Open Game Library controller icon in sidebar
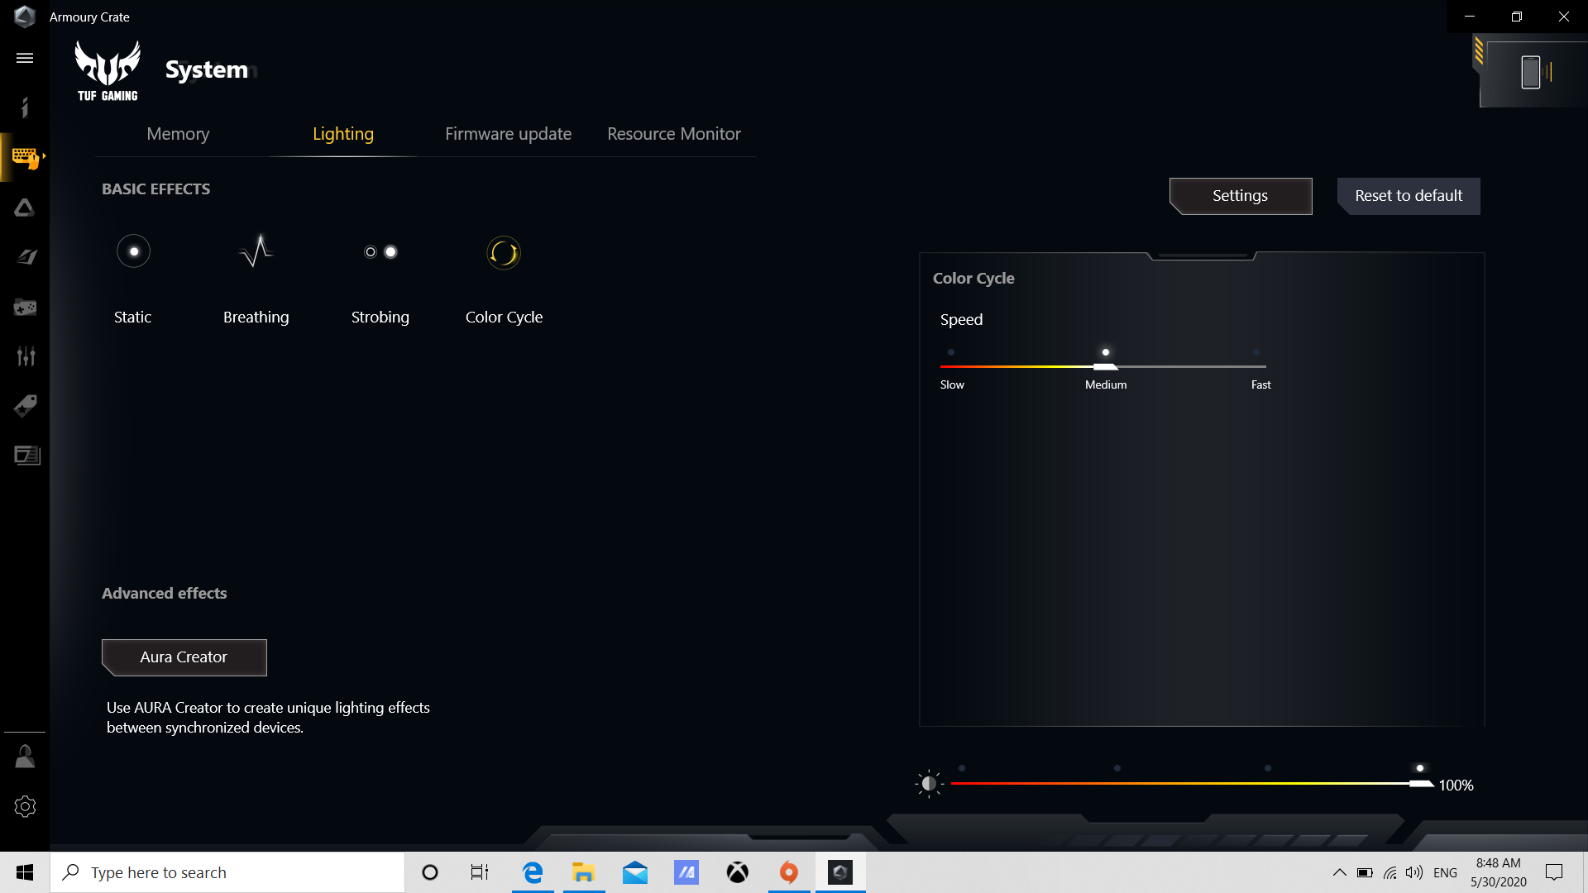 point(25,308)
